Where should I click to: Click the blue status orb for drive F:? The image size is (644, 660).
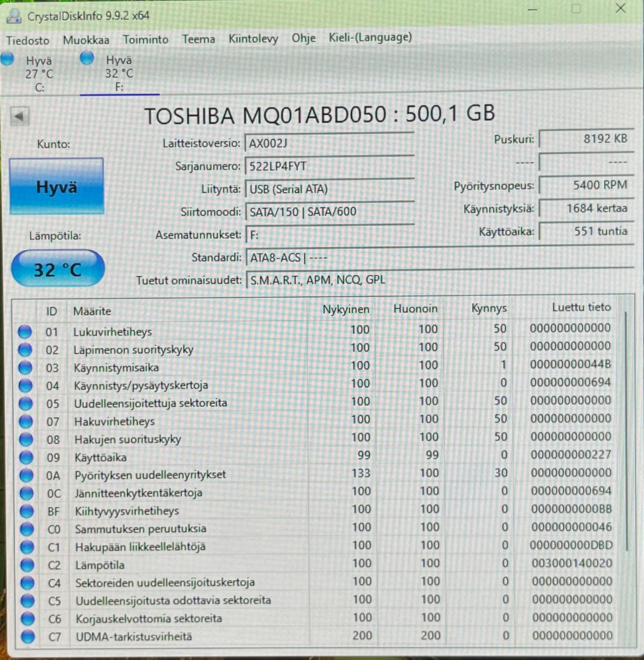(x=87, y=58)
